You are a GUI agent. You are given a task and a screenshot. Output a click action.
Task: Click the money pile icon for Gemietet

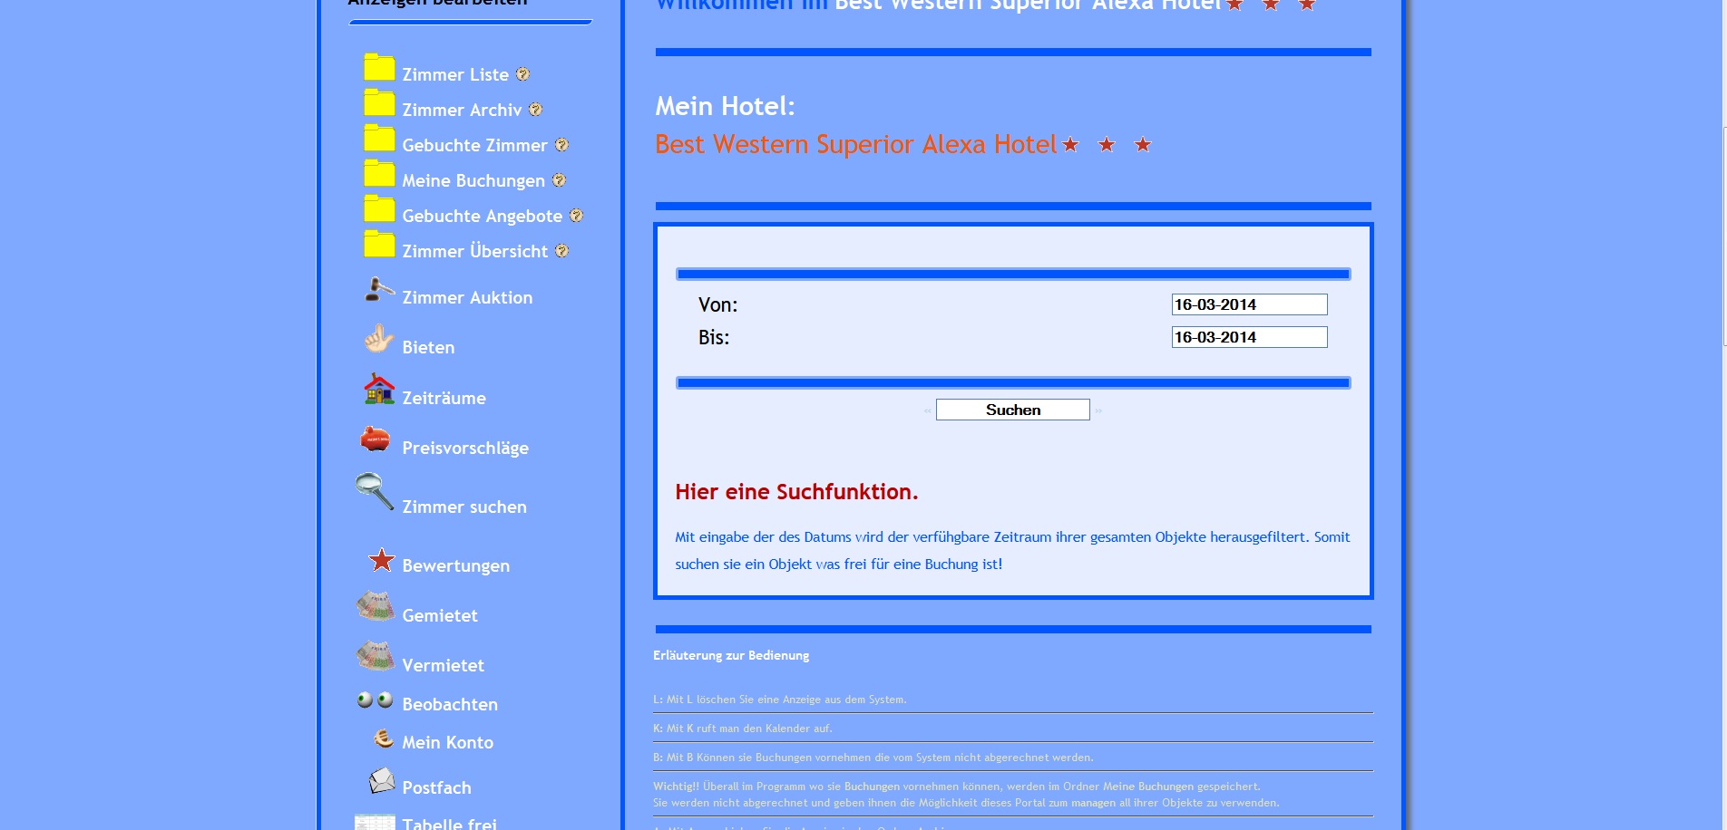tap(376, 606)
